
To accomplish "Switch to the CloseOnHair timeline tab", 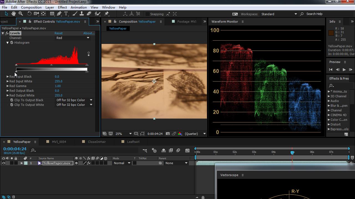I will (x=97, y=142).
